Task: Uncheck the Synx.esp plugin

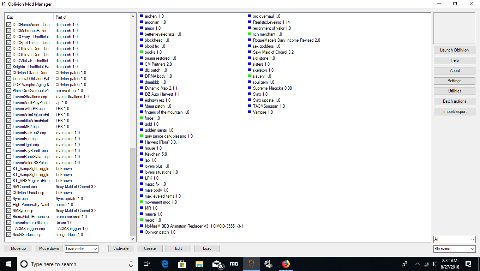Action: click(9, 199)
